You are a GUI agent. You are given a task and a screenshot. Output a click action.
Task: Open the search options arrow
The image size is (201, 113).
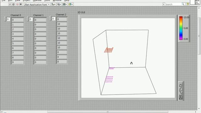[x=164, y=4]
